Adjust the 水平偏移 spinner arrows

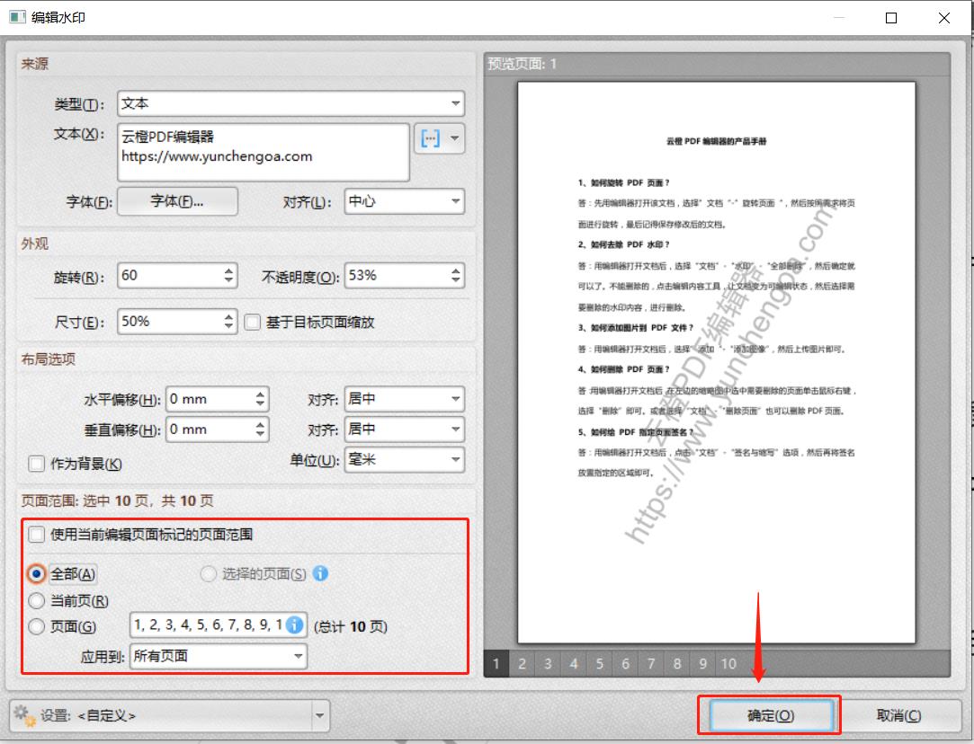[x=260, y=399]
